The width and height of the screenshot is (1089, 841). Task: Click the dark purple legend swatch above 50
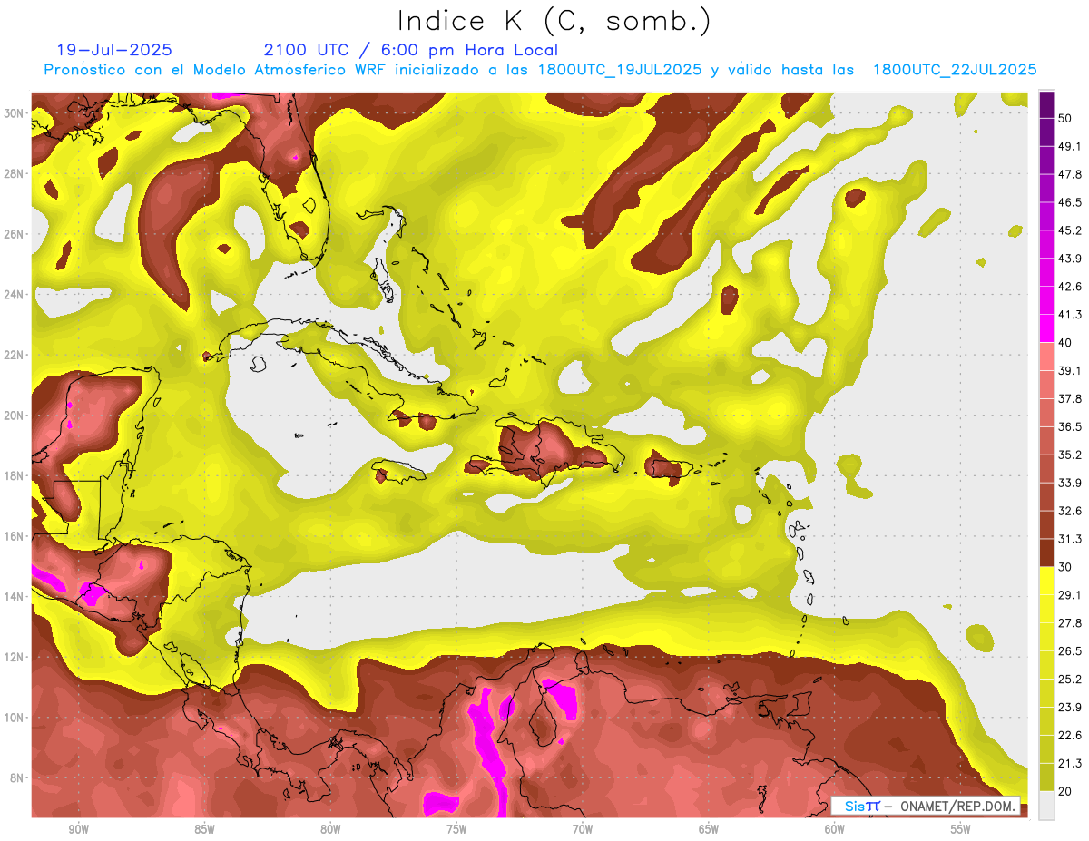(x=1046, y=105)
